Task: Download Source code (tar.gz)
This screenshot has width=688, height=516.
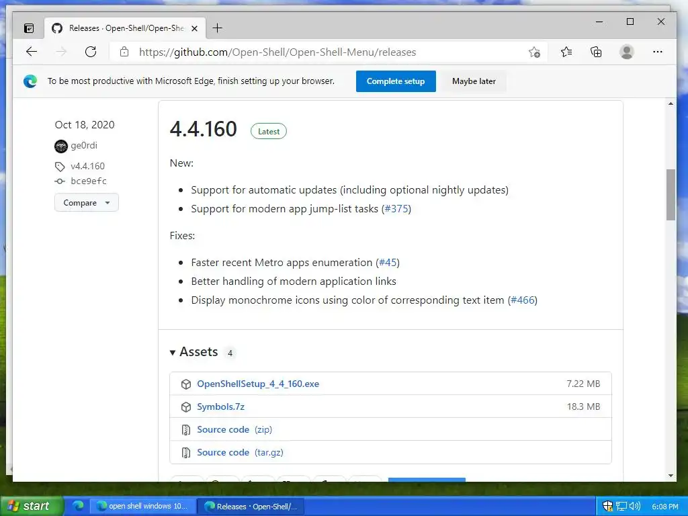Action: pyautogui.click(x=240, y=452)
